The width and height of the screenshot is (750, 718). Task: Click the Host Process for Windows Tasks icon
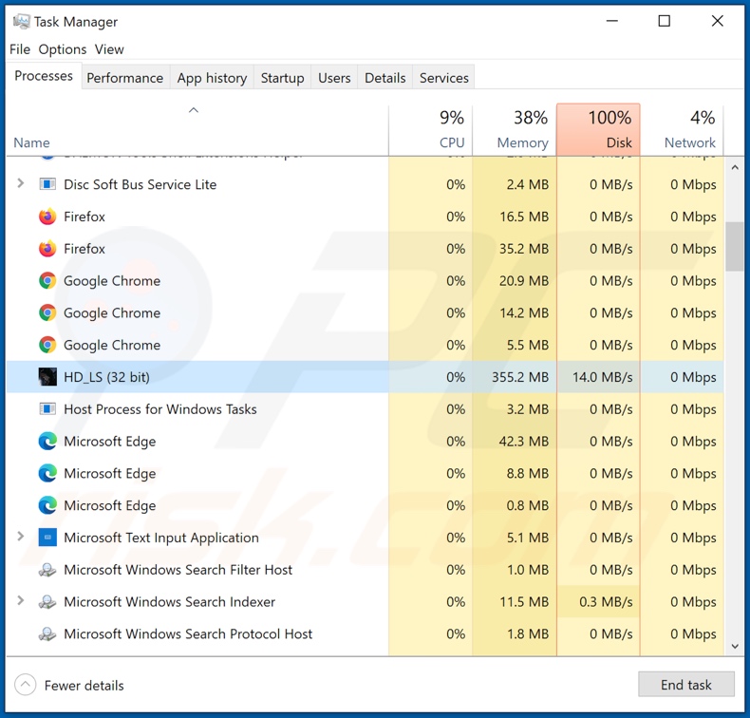(47, 409)
